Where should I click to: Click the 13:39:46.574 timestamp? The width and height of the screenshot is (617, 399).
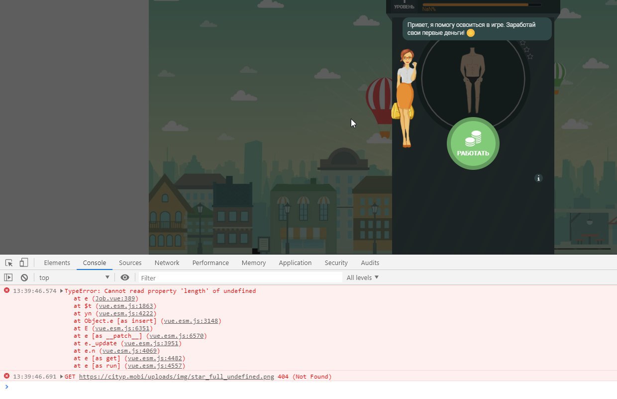click(35, 291)
